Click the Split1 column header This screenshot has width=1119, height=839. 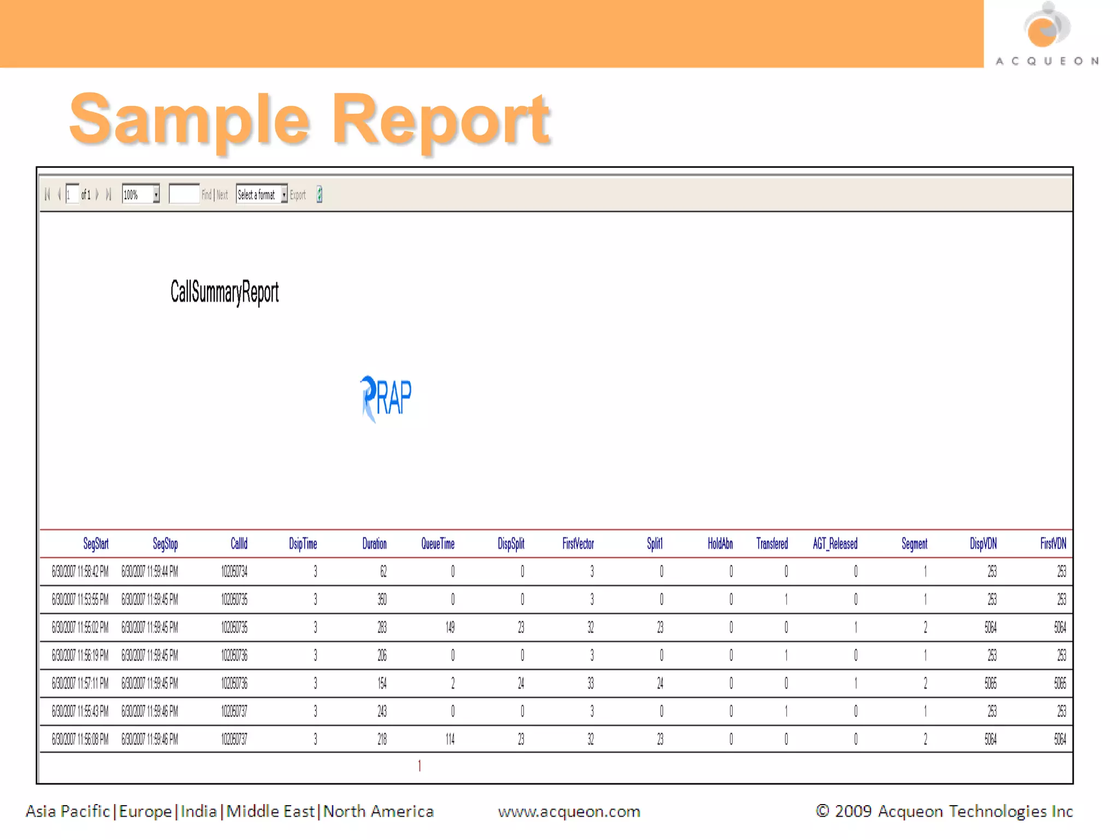[x=655, y=543]
